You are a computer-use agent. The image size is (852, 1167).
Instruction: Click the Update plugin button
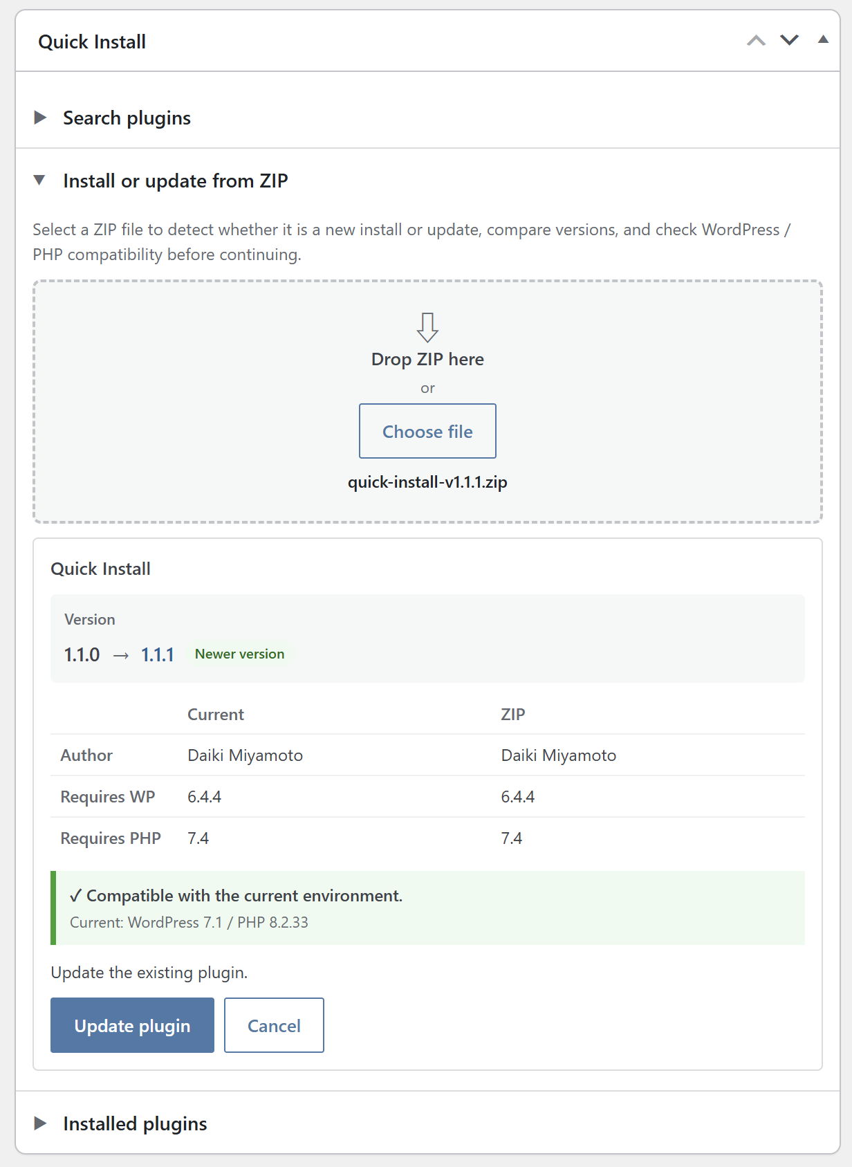point(132,1025)
